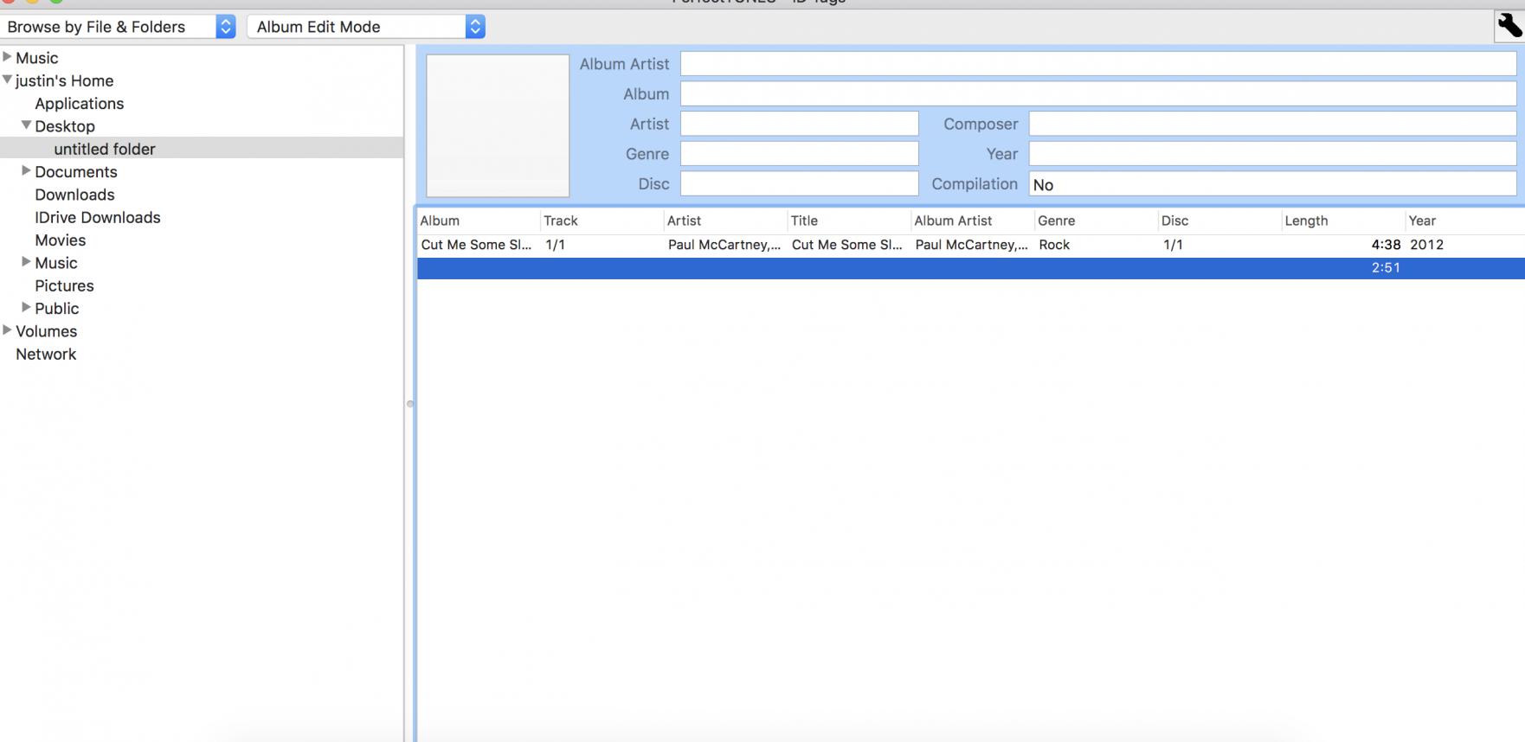Select the IDrive Downloads folder
This screenshot has width=1525, height=742.
97,217
